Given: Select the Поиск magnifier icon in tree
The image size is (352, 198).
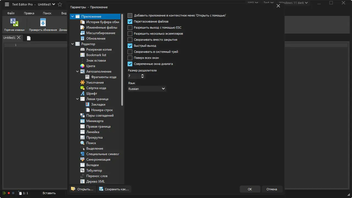Looking at the screenshot, I should 82,143.
